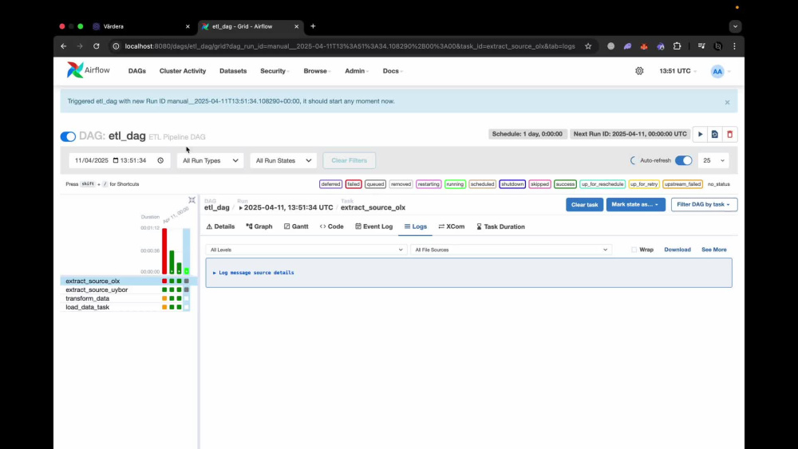The image size is (798, 449).
Task: Open the Docs menu
Action: tap(393, 71)
